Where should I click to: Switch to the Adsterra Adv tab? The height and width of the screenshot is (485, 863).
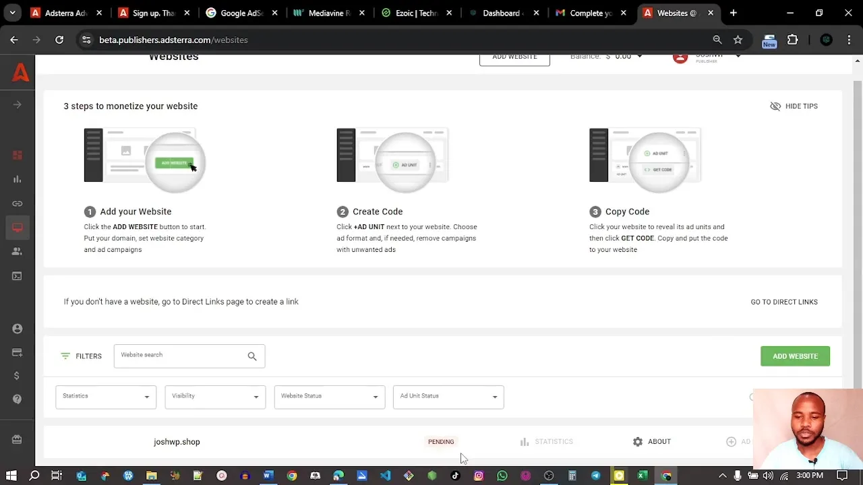click(x=67, y=13)
